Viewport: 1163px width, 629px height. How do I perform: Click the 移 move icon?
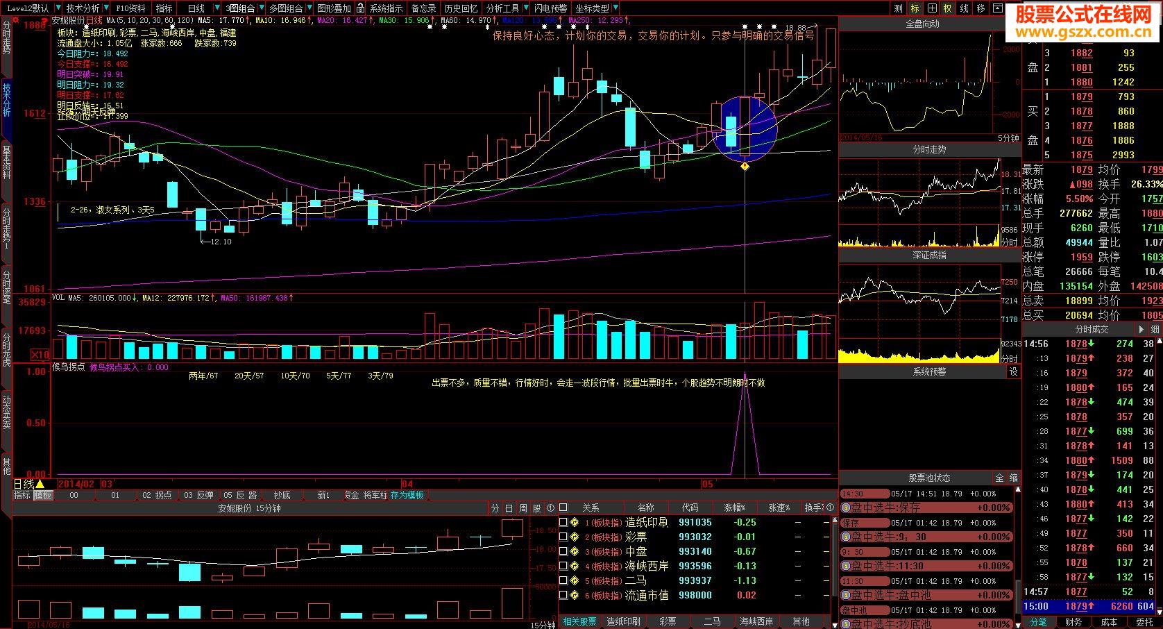pos(981,8)
